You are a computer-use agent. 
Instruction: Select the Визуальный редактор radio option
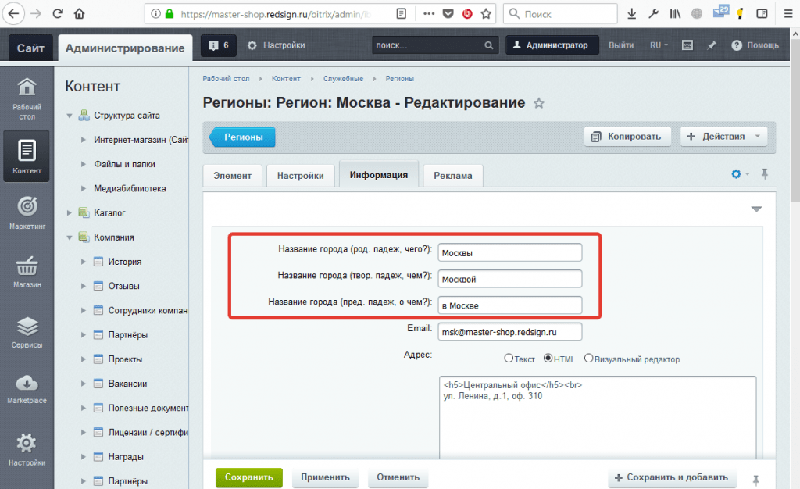(x=588, y=359)
